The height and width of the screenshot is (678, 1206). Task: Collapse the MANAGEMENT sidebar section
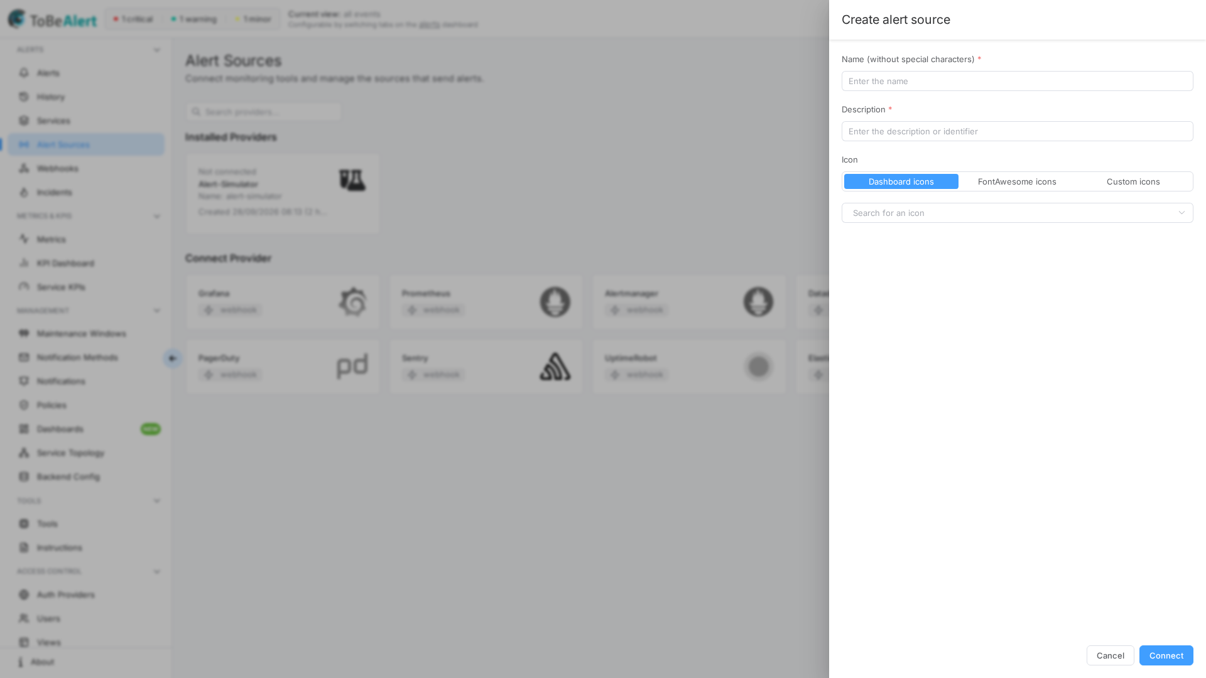(157, 311)
